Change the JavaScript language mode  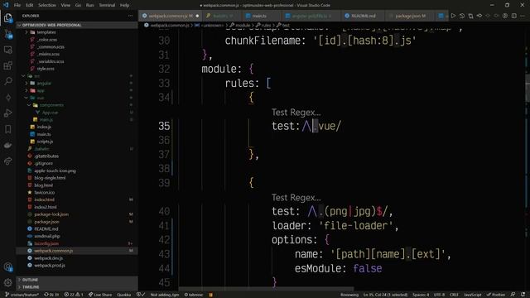[x=472, y=295]
